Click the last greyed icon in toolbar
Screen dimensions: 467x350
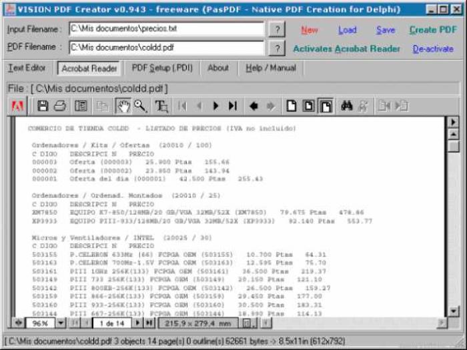tap(401, 106)
